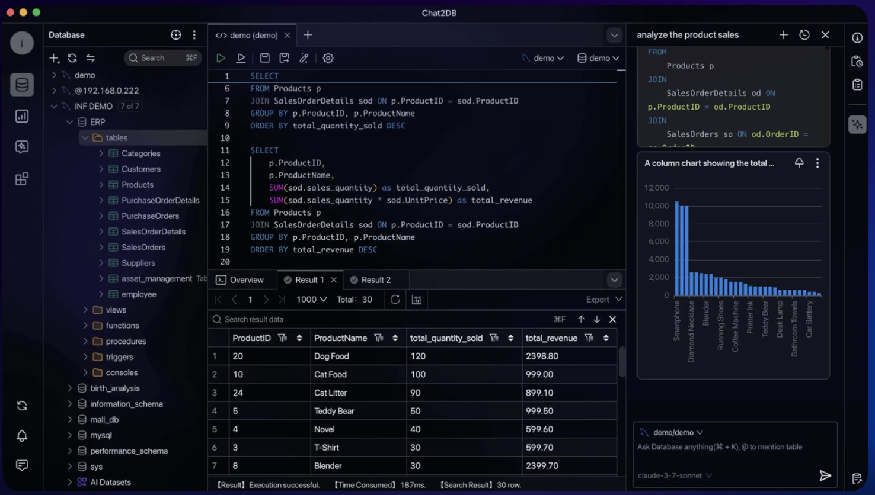Screen dimensions: 875x495
Task: Save the console with floppy disk icon
Action: pos(265,58)
